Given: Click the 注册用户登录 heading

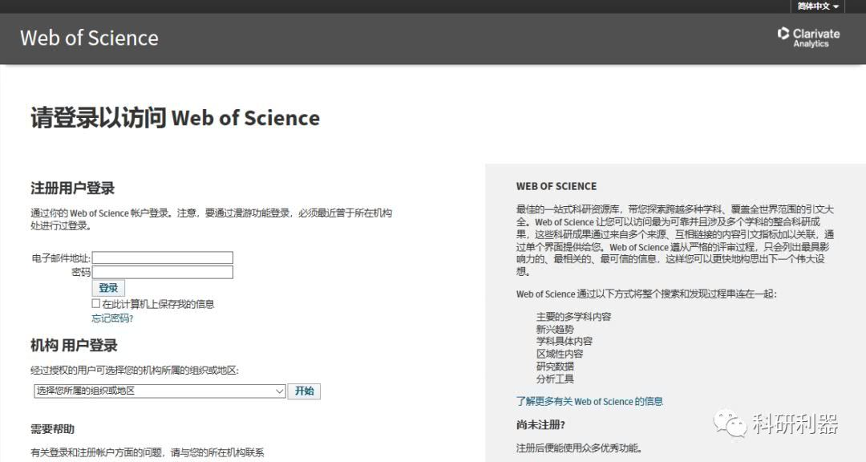Looking at the screenshot, I should (72, 188).
